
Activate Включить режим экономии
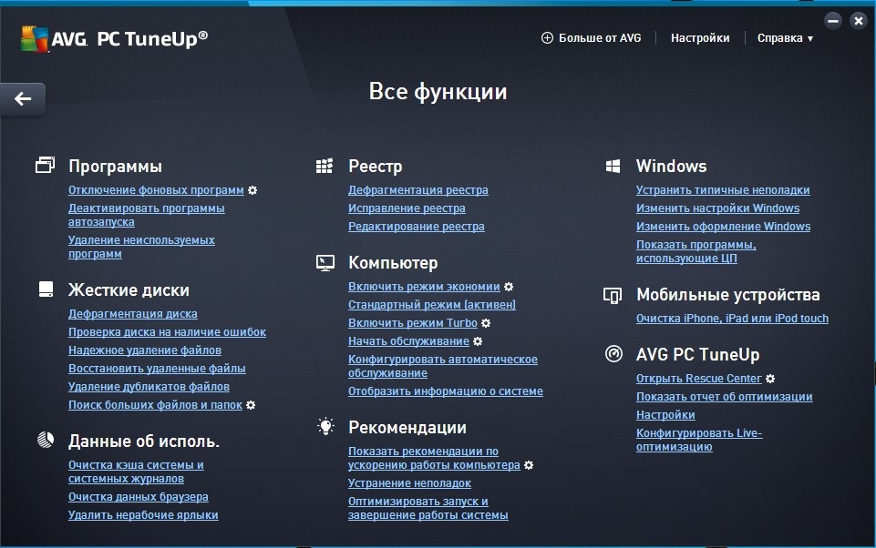click(424, 287)
